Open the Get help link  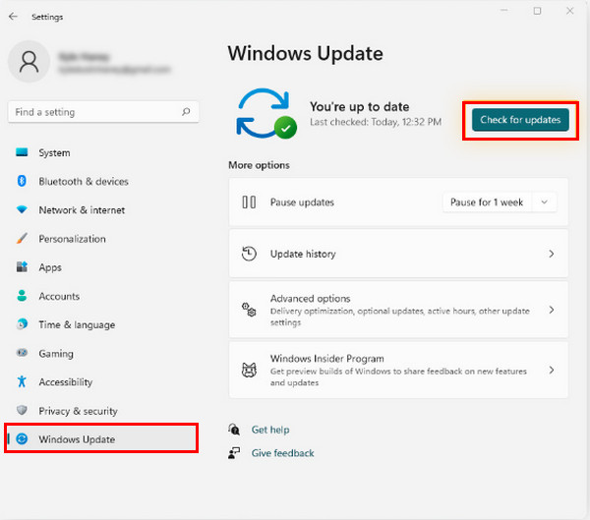click(x=270, y=430)
